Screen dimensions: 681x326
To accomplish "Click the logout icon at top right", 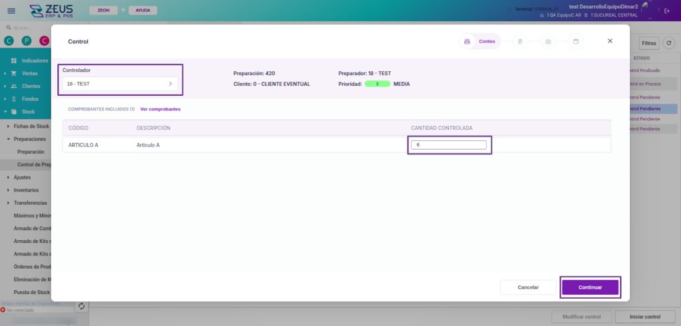I will [x=667, y=11].
